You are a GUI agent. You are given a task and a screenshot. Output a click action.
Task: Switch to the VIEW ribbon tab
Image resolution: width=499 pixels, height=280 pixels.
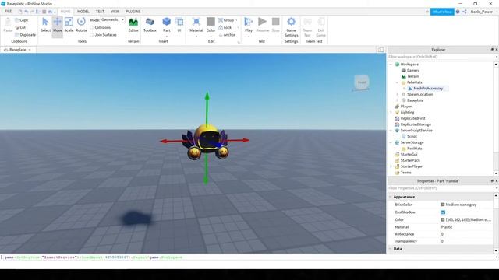[115, 12]
